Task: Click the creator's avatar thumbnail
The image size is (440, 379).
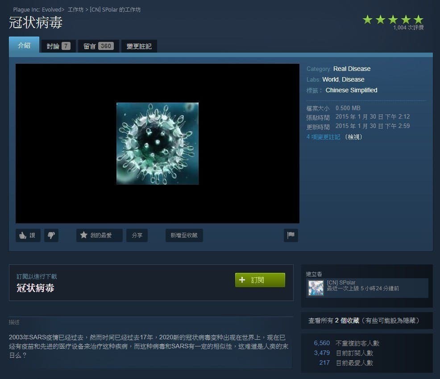Action: click(x=315, y=288)
